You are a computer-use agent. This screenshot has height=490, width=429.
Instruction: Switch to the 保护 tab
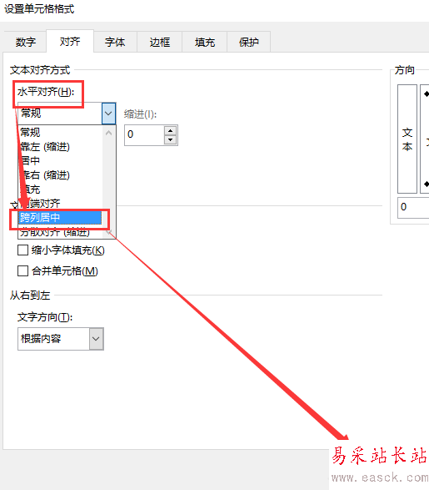coord(248,42)
